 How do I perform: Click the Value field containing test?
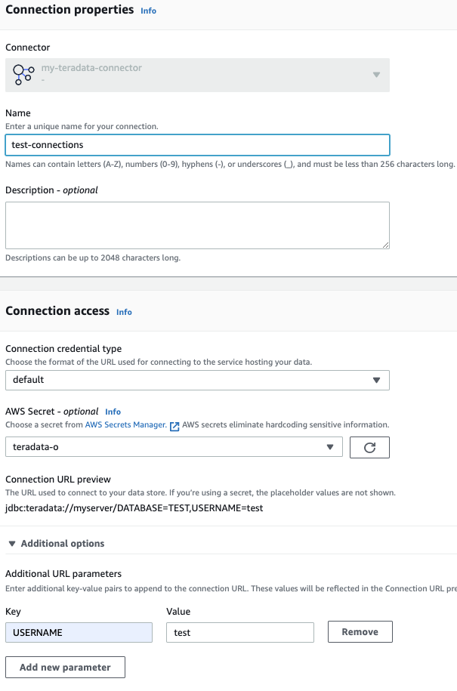239,633
